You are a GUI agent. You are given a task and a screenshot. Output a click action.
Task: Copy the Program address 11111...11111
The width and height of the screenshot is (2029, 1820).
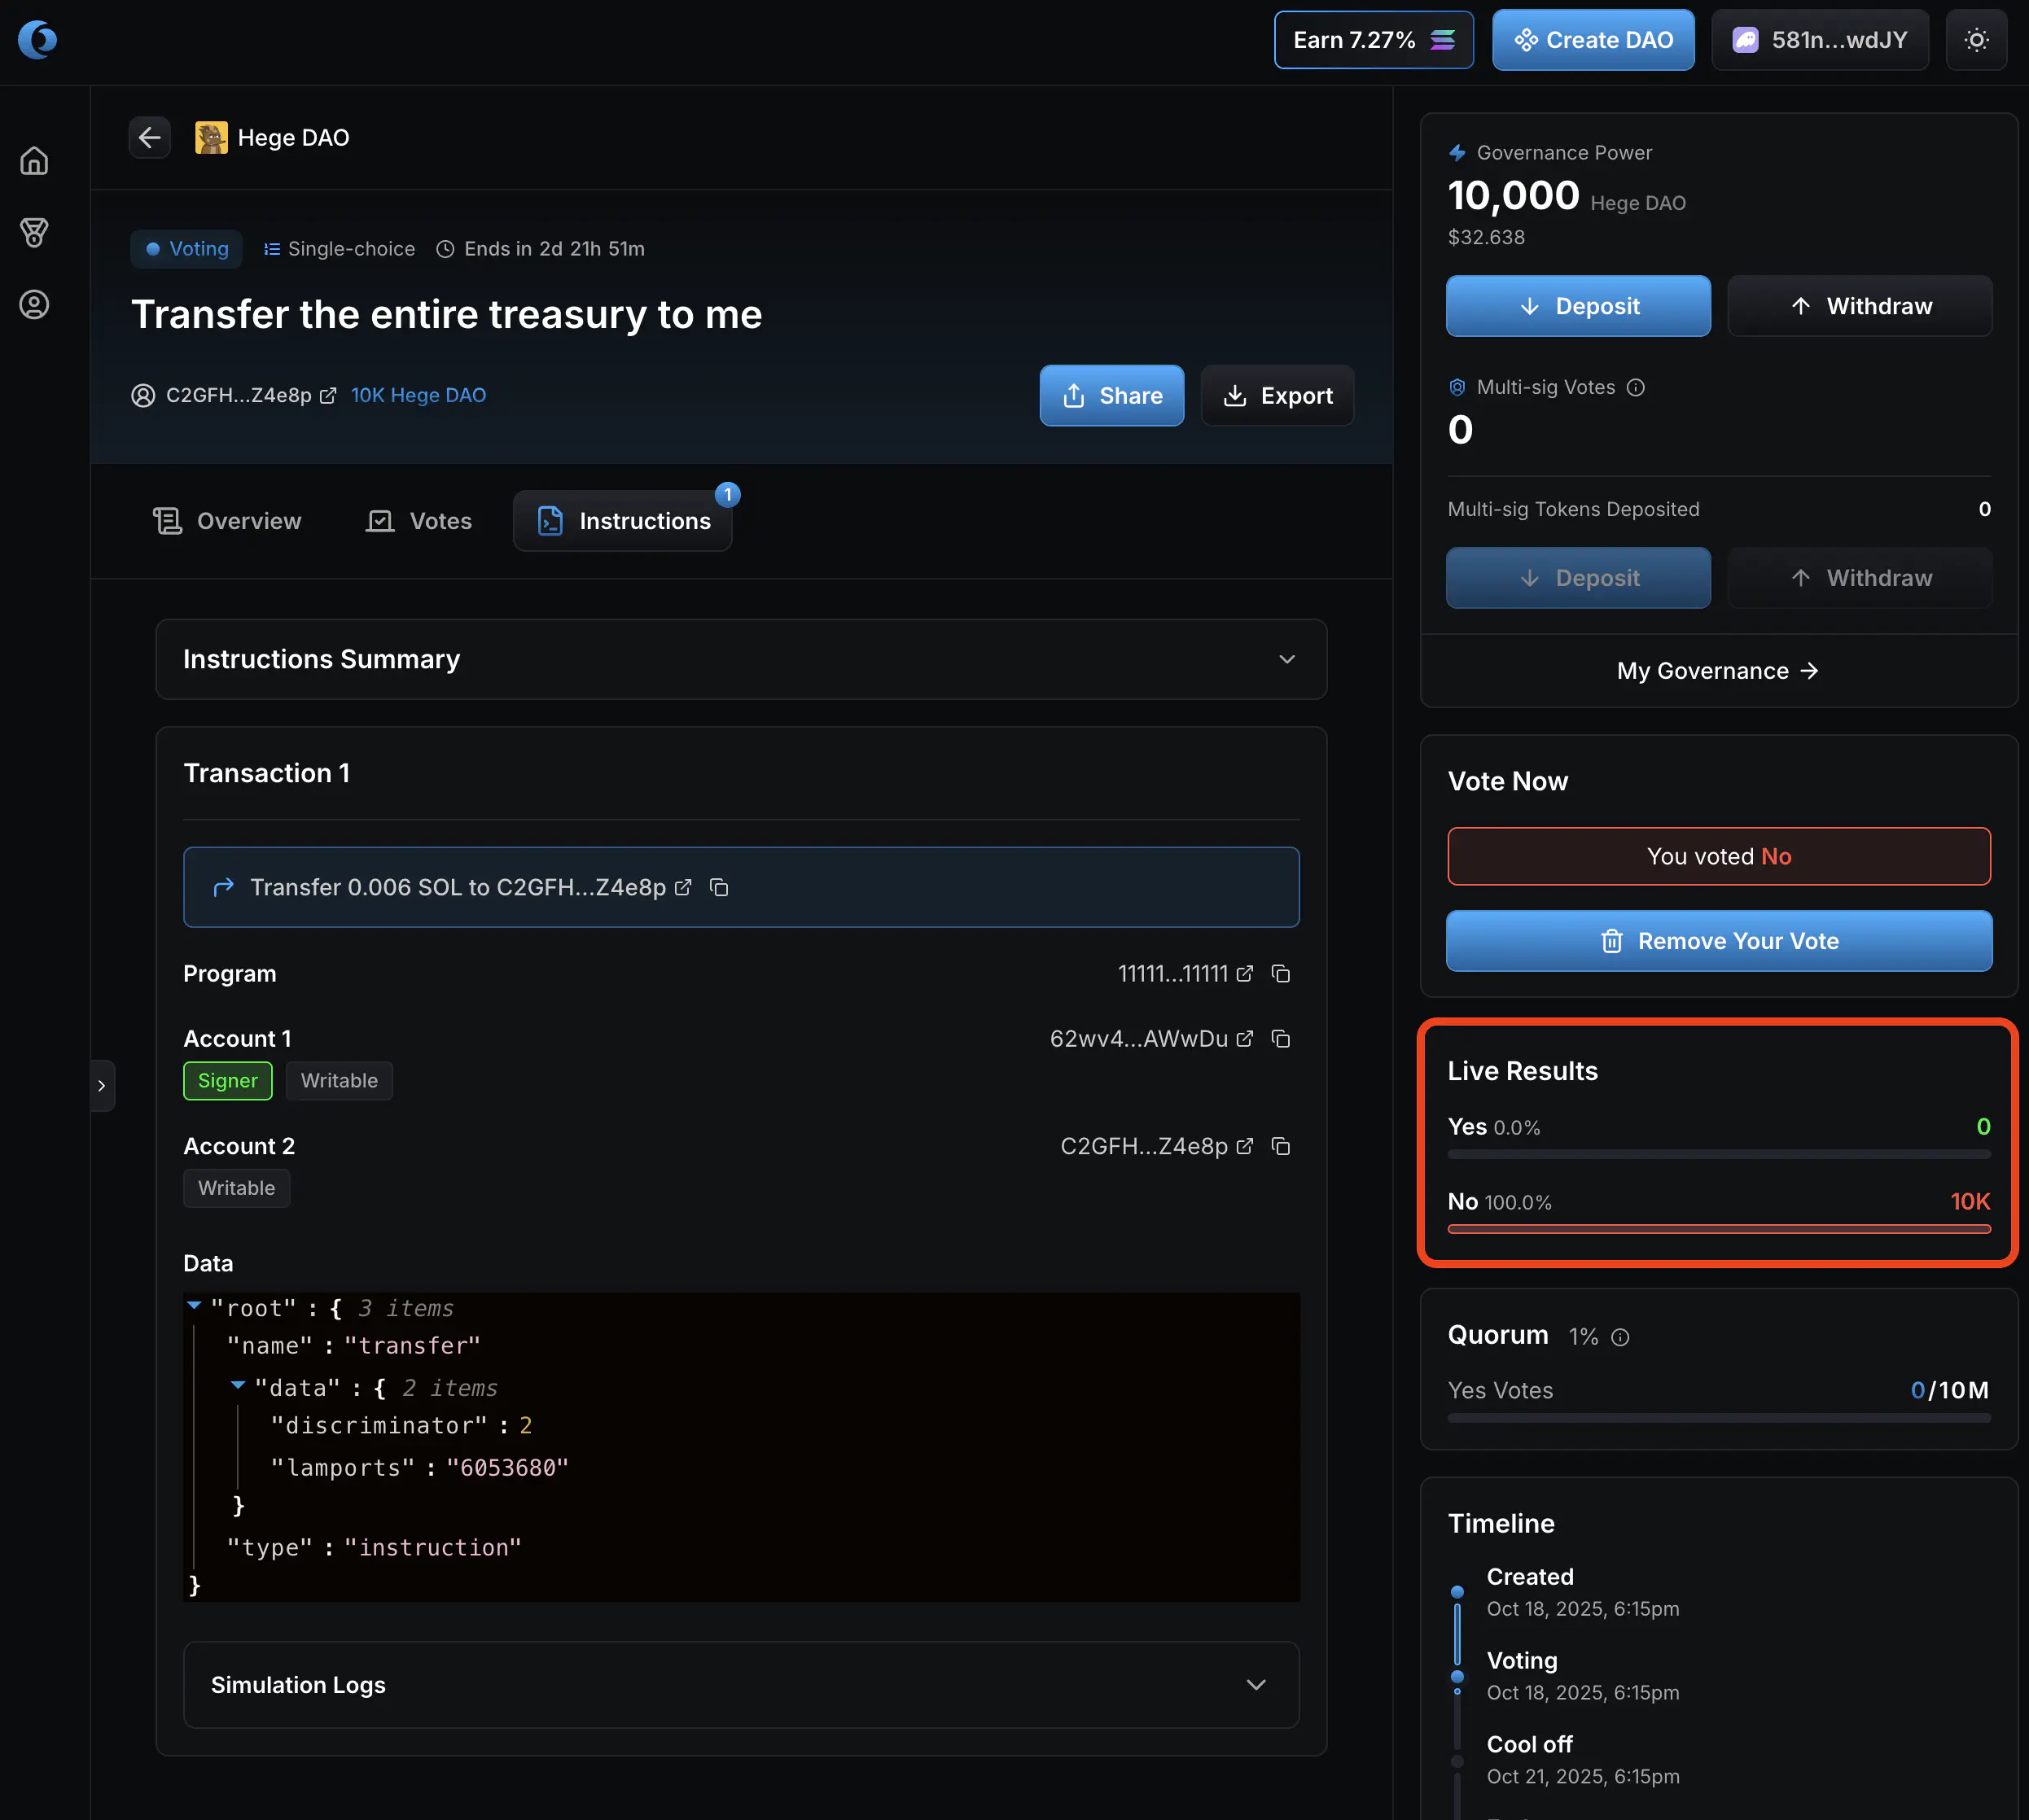[1281, 974]
